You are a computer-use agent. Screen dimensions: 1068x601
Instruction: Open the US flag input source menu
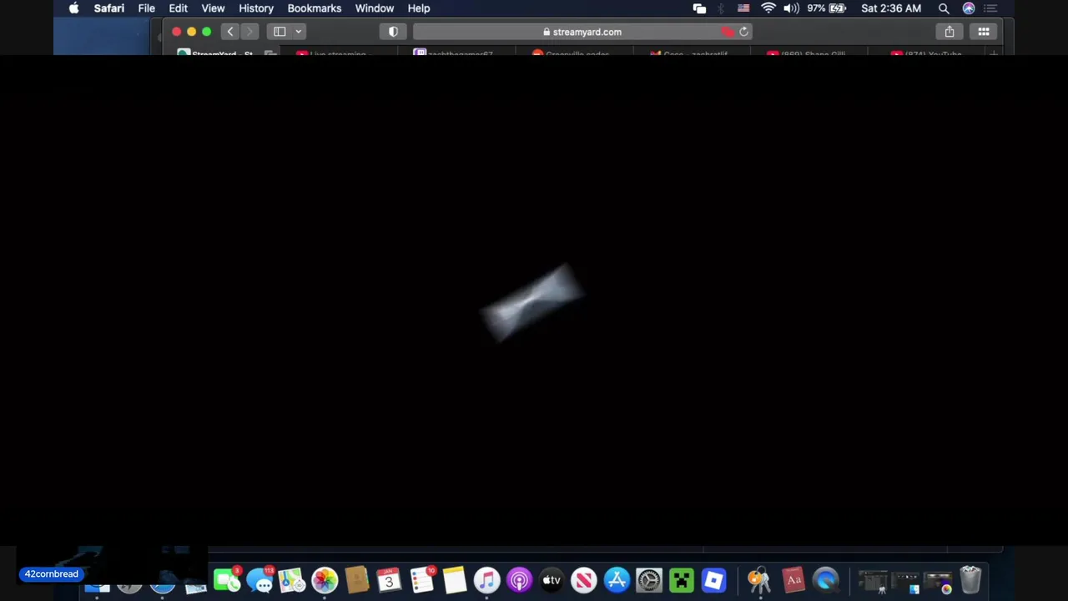[743, 8]
